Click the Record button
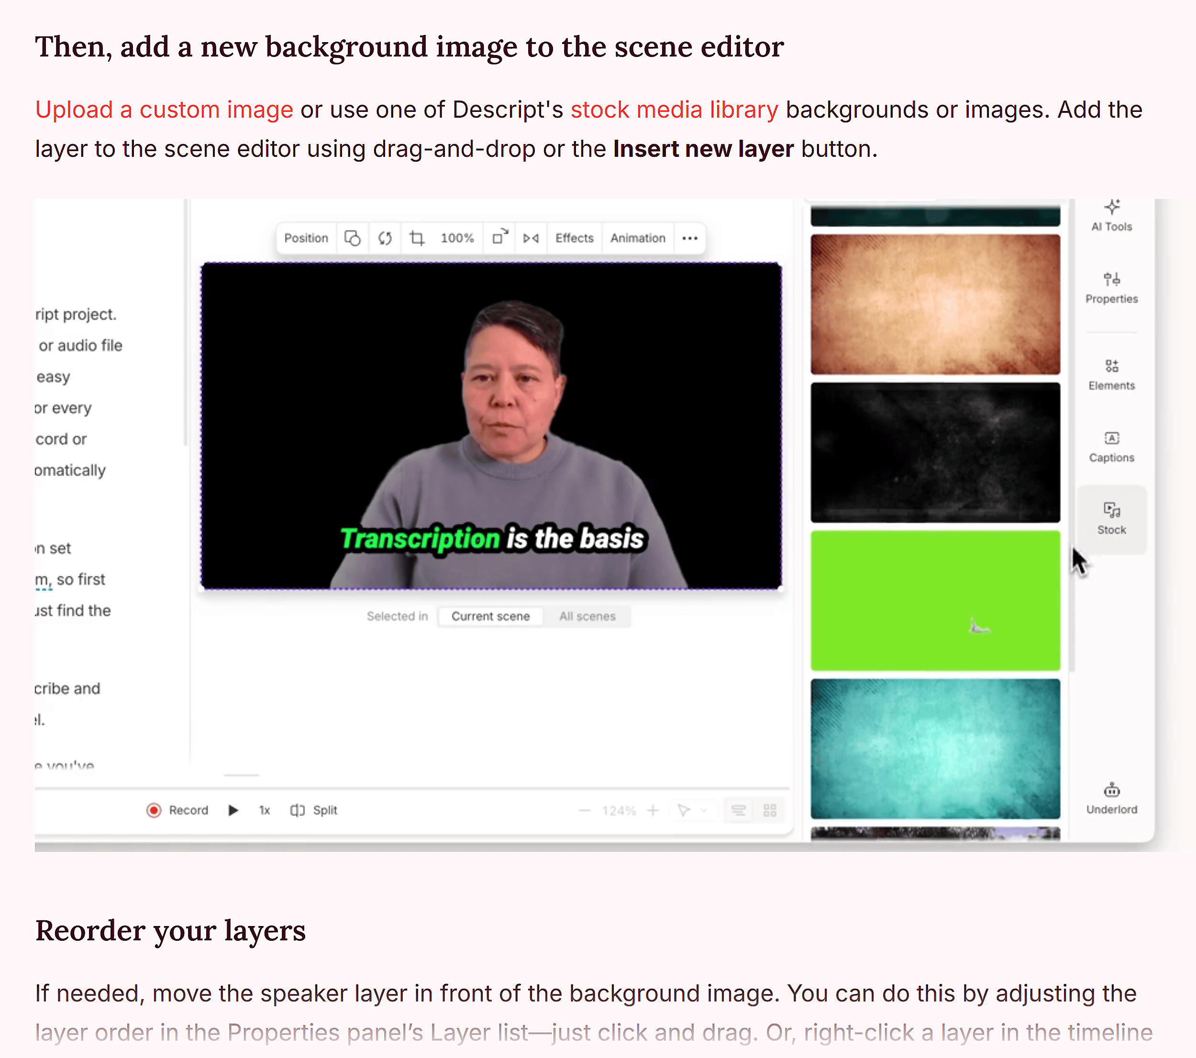This screenshot has width=1196, height=1058. coord(176,810)
